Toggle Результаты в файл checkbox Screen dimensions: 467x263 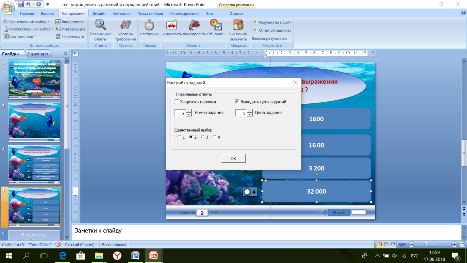click(255, 22)
